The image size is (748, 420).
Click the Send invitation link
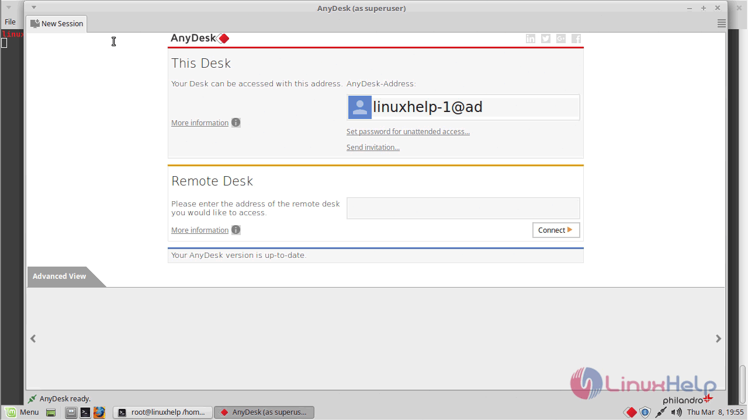point(373,148)
